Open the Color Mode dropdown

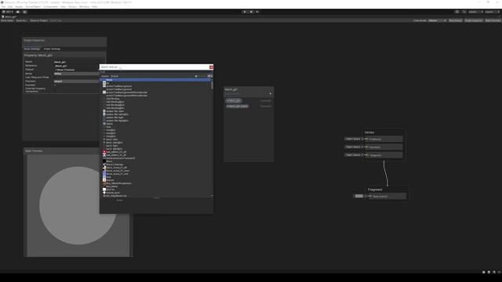pos(437,20)
